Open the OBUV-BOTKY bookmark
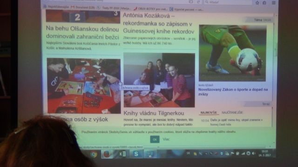This screenshot has height=167, width=298. [150, 9]
